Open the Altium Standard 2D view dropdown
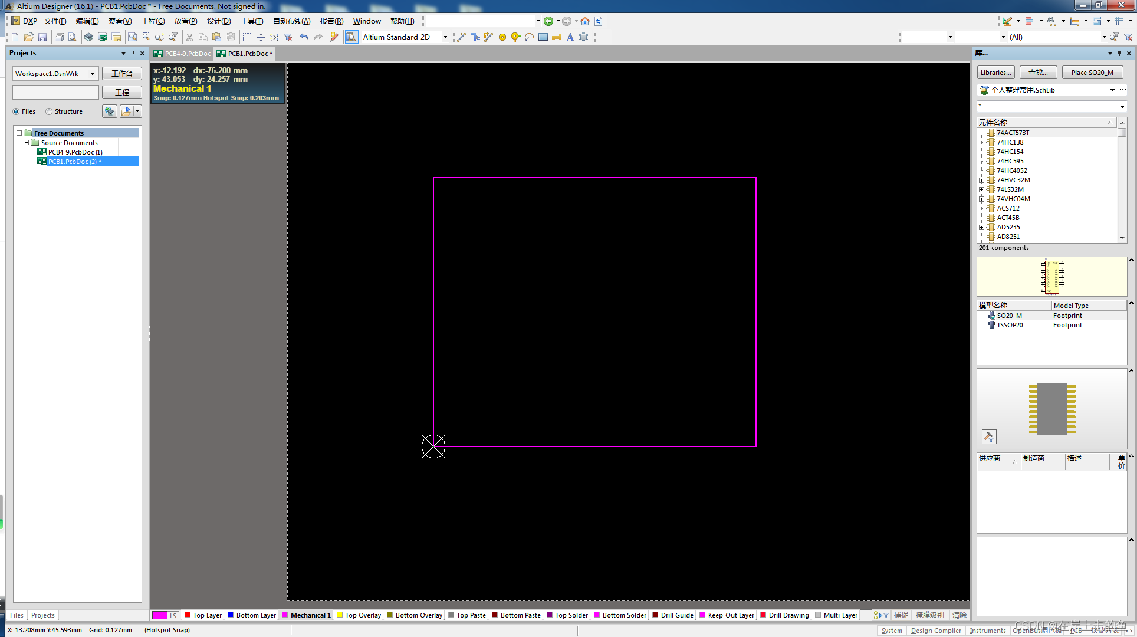This screenshot has height=637, width=1137. tap(445, 37)
